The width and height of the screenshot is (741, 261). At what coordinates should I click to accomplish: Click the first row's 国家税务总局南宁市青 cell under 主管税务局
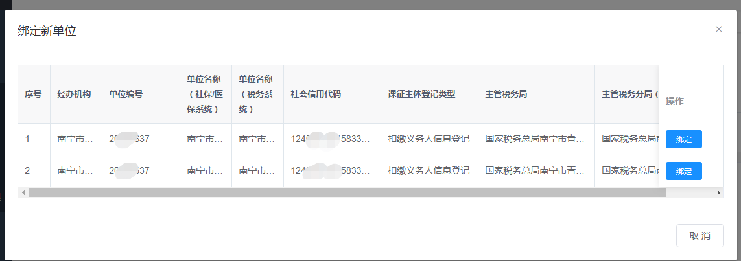tap(535, 139)
